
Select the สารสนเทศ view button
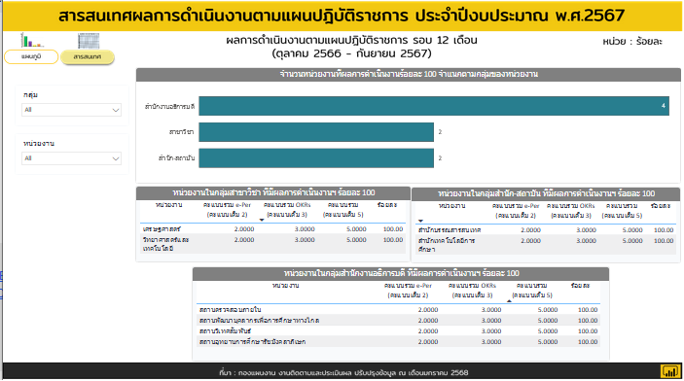click(x=88, y=57)
